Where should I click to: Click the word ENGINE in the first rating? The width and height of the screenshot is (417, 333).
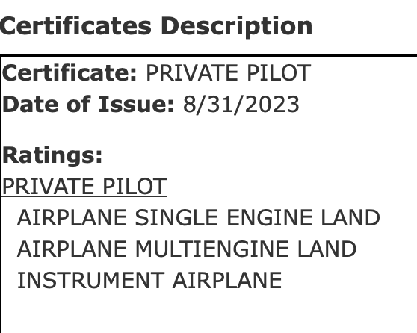pyautogui.click(x=269, y=218)
